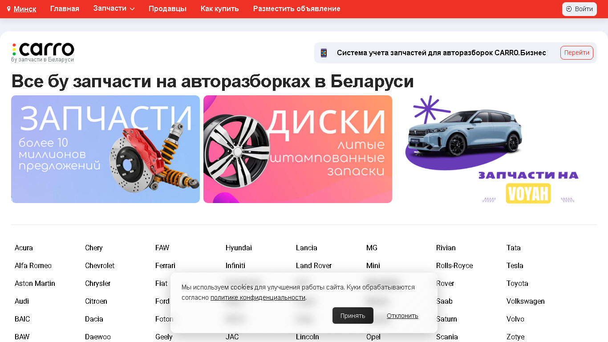Select Разместить объявление in the top menu
This screenshot has height=342, width=608.
point(296,9)
